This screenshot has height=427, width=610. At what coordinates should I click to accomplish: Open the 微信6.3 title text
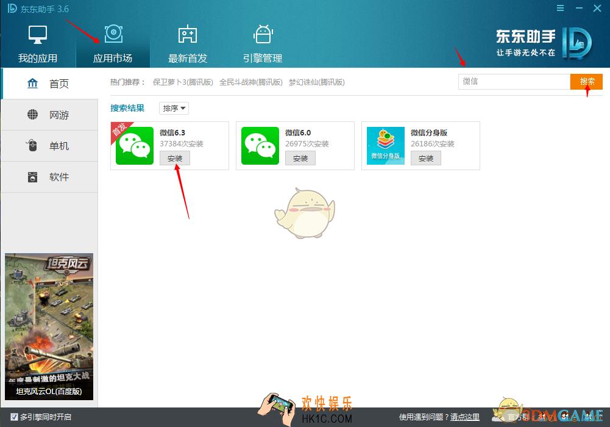click(x=172, y=133)
